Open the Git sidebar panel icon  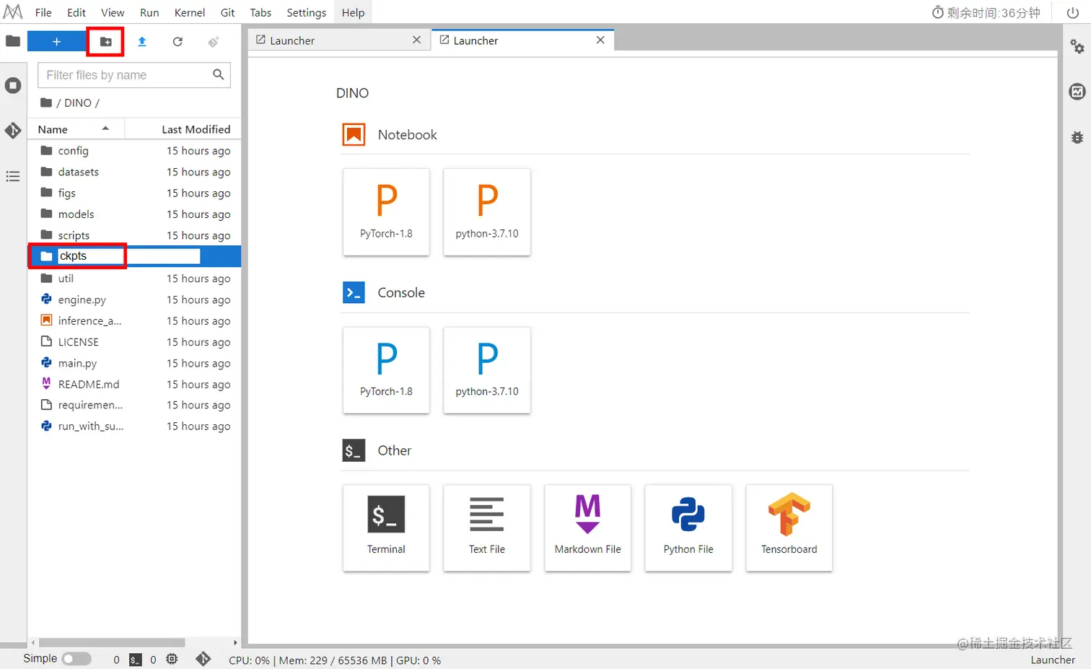click(x=13, y=131)
